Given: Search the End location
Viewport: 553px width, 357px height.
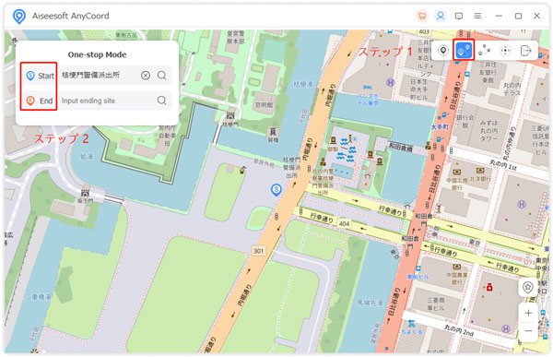Looking at the screenshot, I should click(x=162, y=101).
